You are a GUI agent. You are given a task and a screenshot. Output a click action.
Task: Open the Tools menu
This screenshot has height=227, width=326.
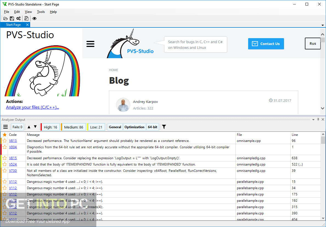[41, 12]
